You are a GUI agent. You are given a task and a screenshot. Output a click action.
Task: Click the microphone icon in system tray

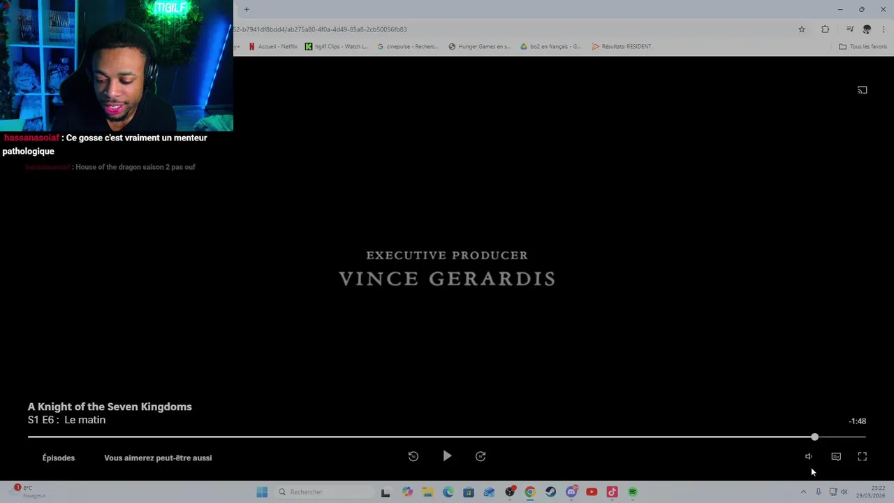tap(819, 492)
